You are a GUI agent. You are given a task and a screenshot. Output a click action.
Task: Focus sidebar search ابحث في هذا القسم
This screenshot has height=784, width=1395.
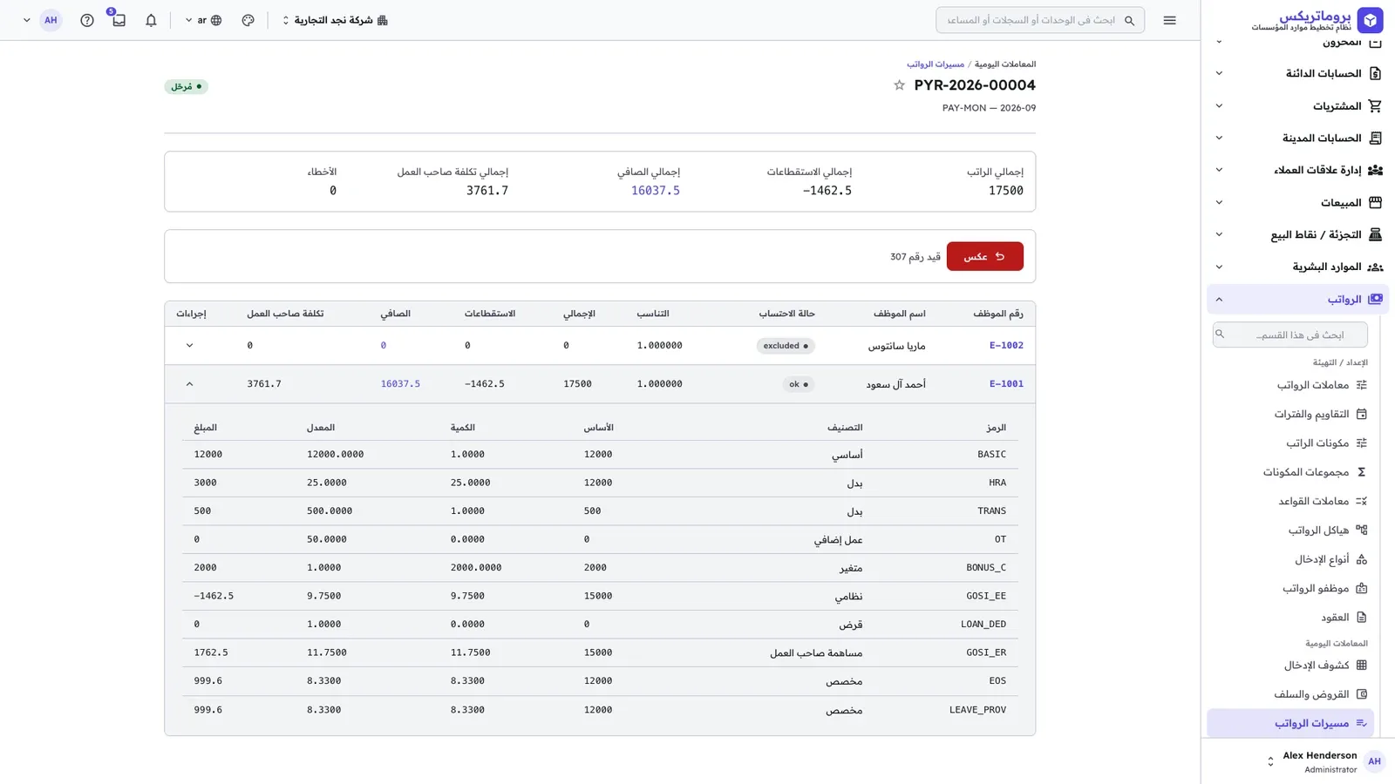click(1290, 335)
